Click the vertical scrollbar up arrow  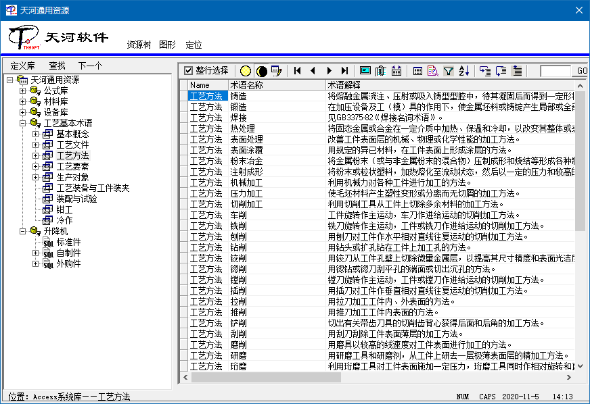pos(580,86)
